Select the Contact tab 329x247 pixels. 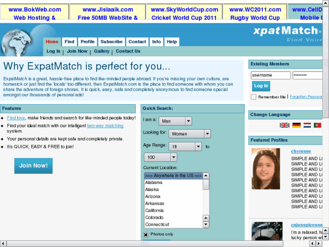[x=137, y=42]
